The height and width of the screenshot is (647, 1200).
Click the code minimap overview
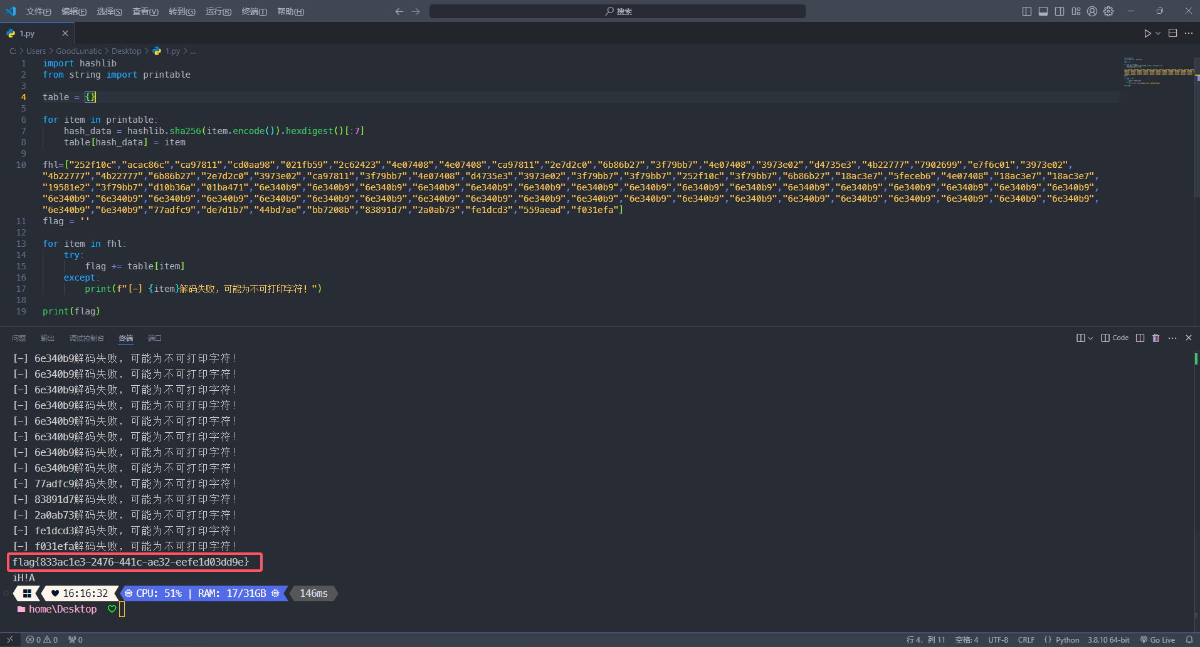(x=1159, y=71)
